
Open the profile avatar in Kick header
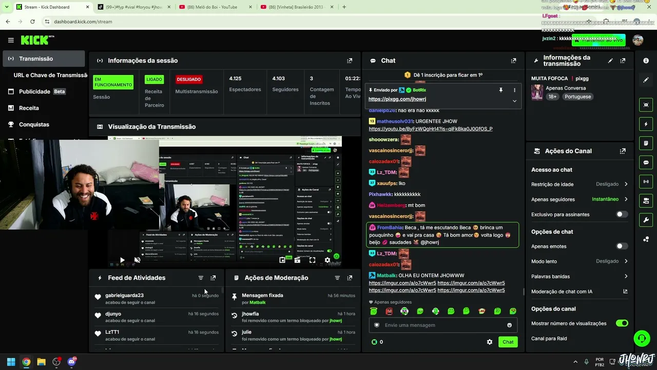638,40
